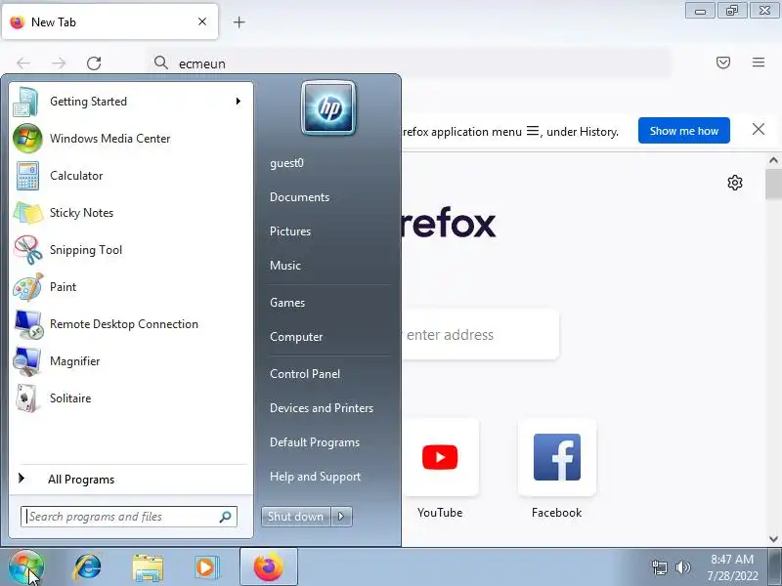Click Show me how button
782x586 pixels.
click(x=683, y=131)
